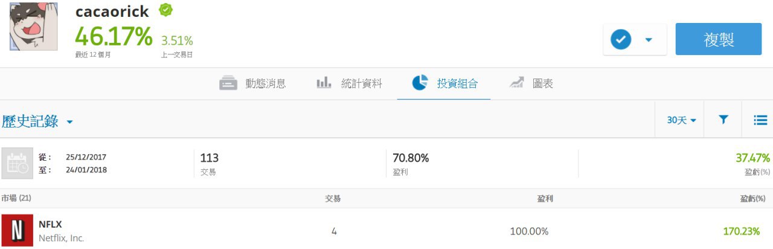Click the green verified badge beside cacaorick
Image resolution: width=773 pixels, height=249 pixels.
165,10
